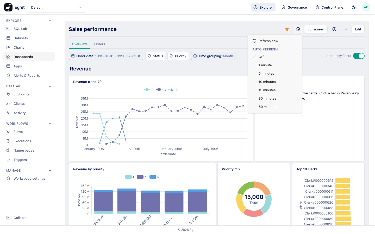Set auto refresh to 5 minutes
The width and height of the screenshot is (375, 234).
[x=275, y=73]
